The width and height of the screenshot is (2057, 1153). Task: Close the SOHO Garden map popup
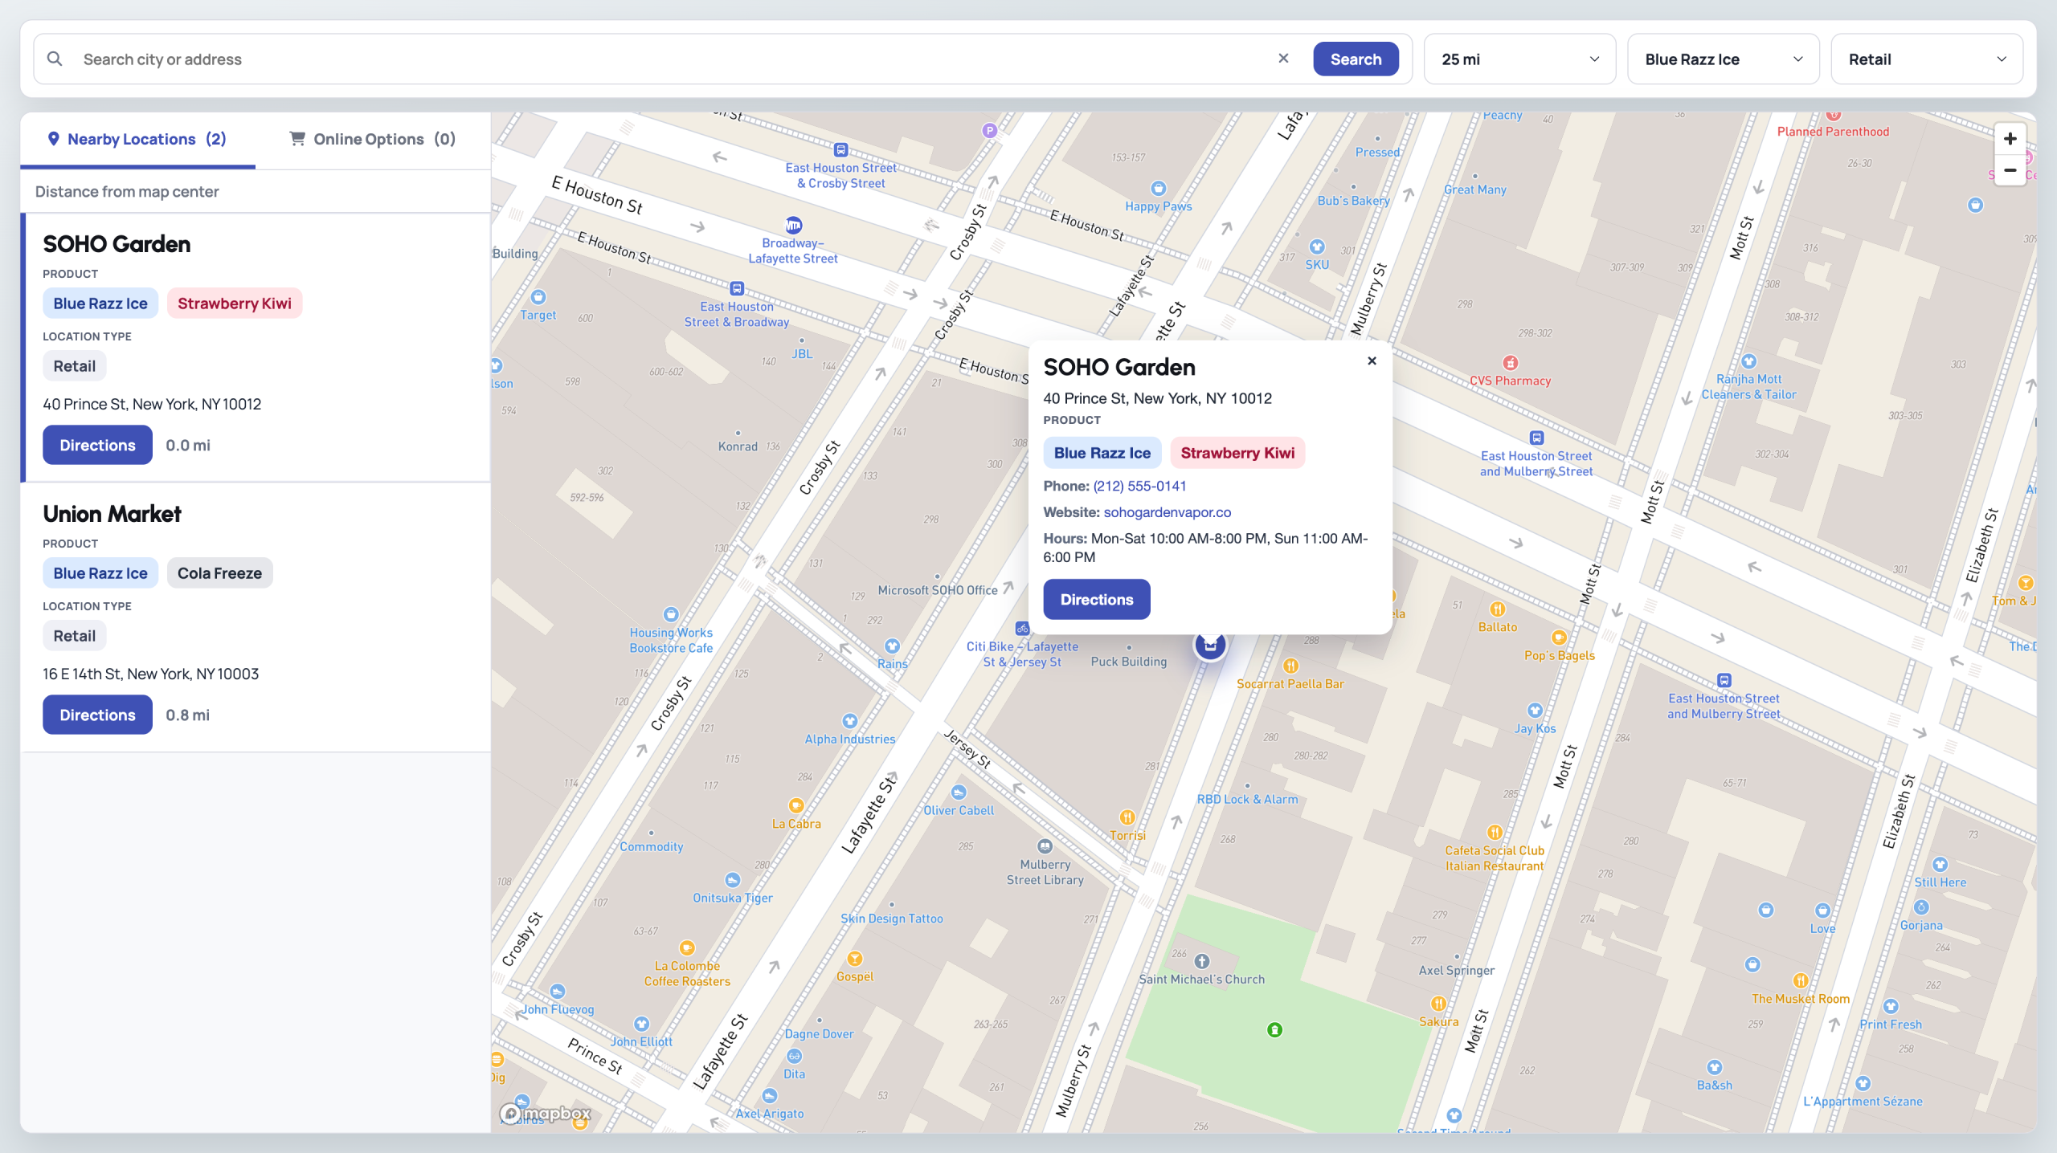pos(1372,361)
